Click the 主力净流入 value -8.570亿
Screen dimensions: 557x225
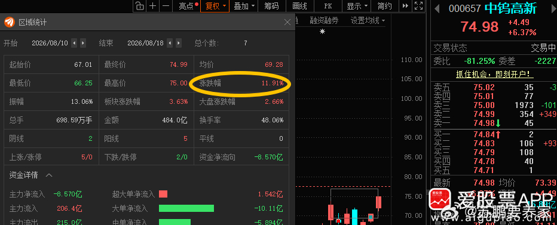click(x=68, y=194)
